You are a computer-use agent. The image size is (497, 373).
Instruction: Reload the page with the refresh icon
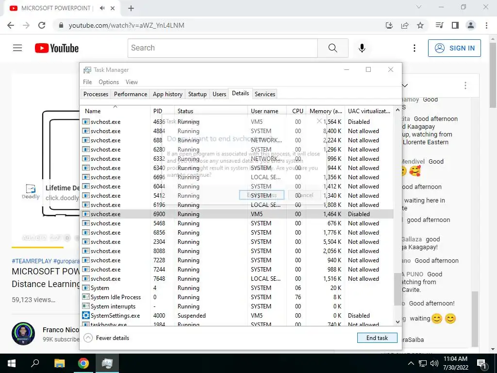(x=42, y=25)
